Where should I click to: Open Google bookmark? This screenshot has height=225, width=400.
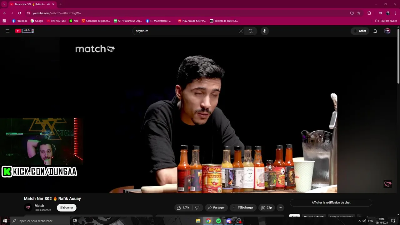(x=37, y=21)
